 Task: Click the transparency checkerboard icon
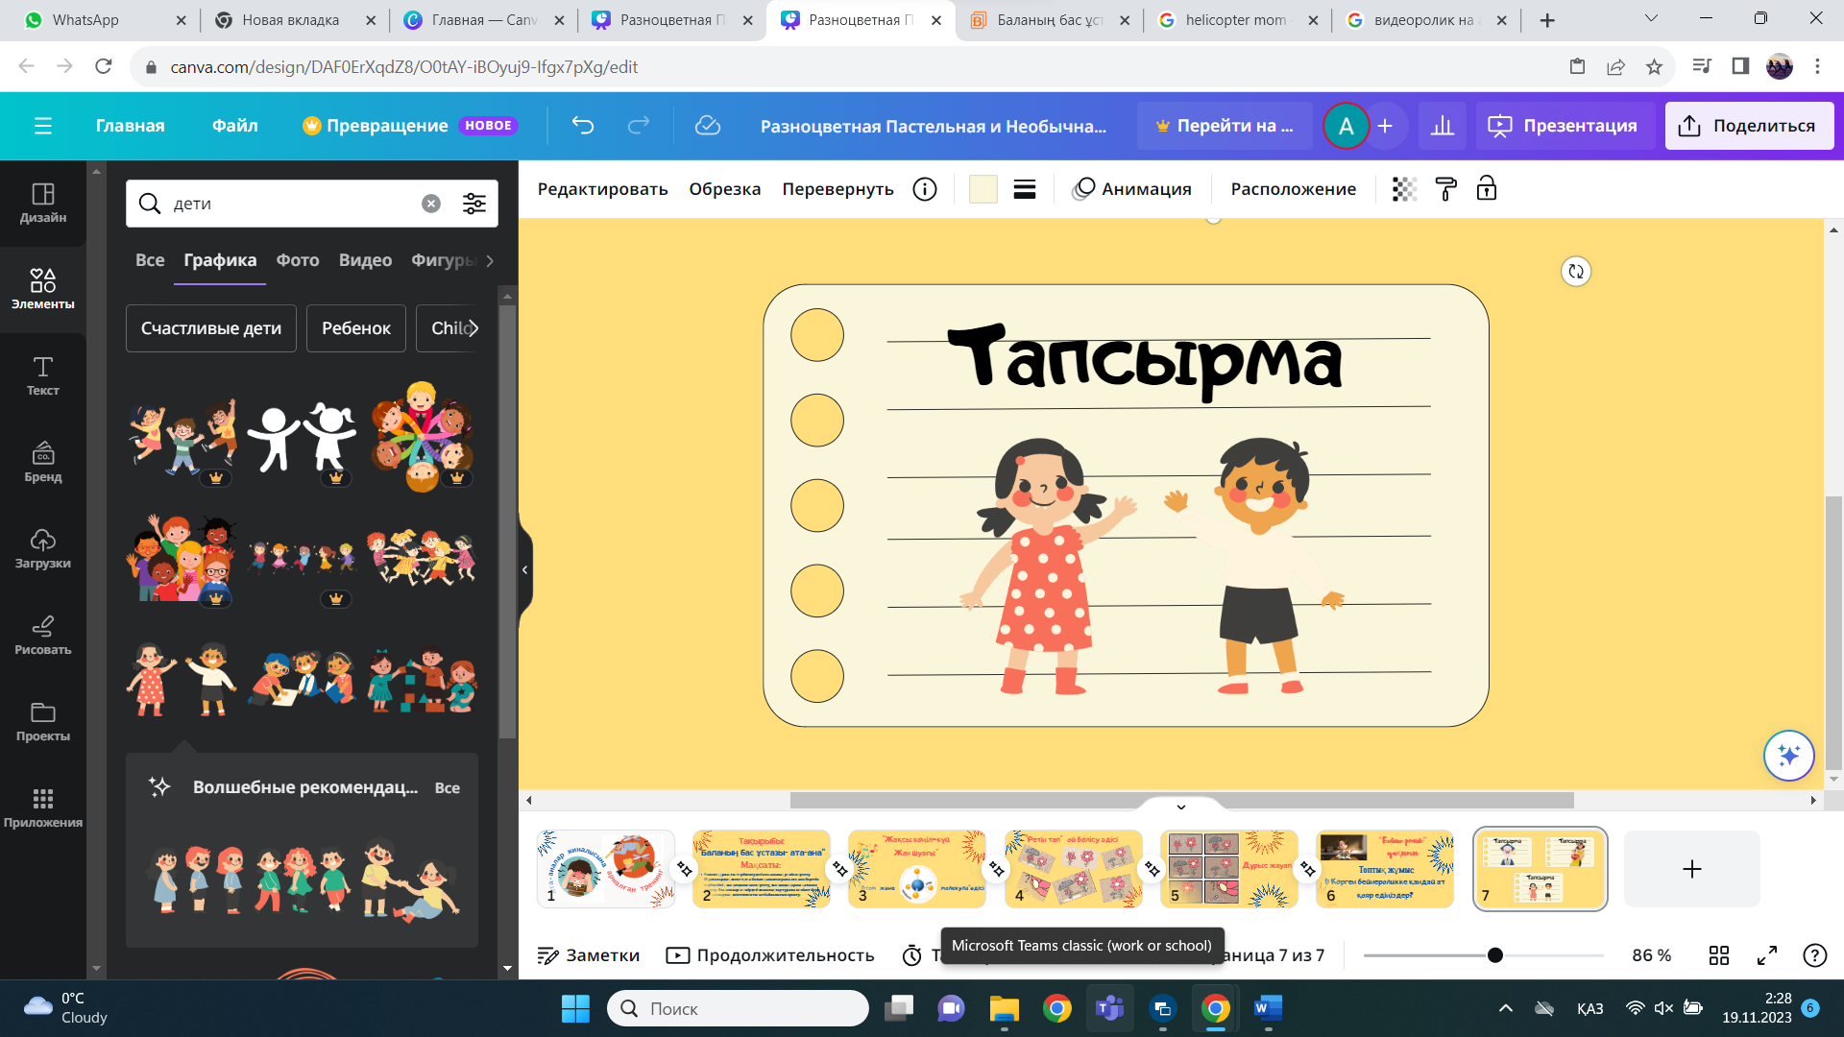[1404, 189]
